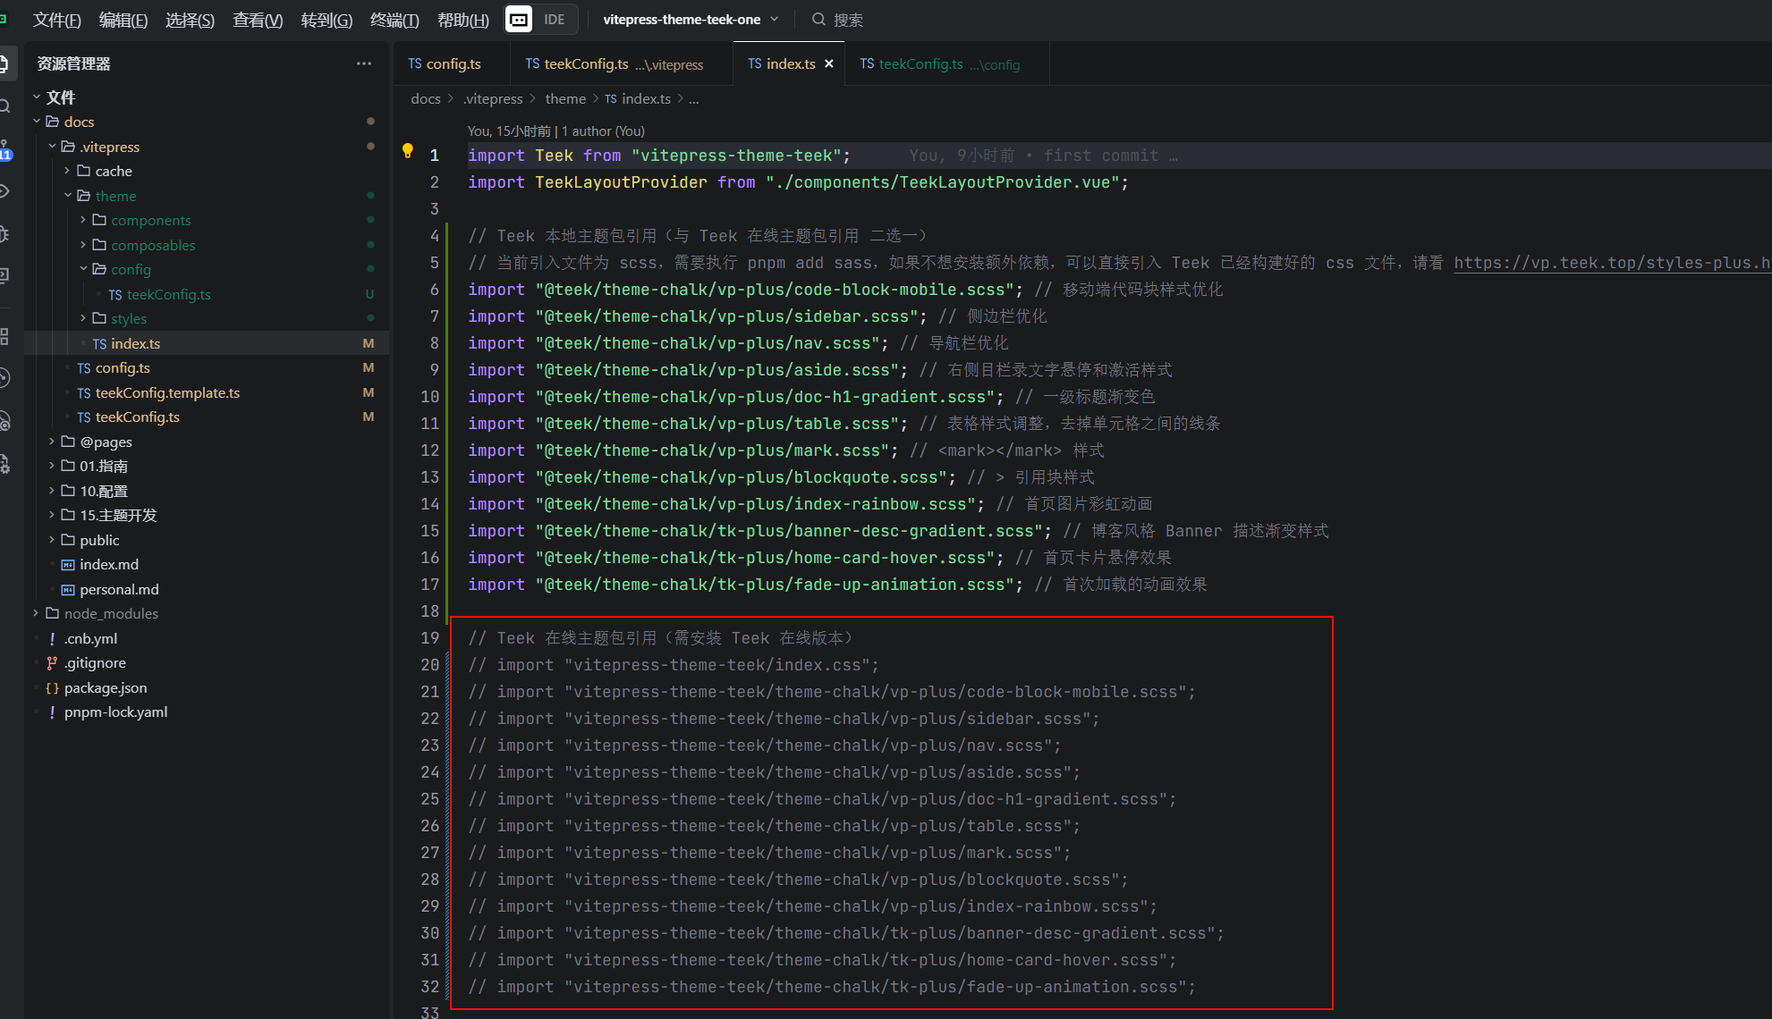Click the theme breadcrumb segment
1772x1019 pixels.
pos(565,98)
